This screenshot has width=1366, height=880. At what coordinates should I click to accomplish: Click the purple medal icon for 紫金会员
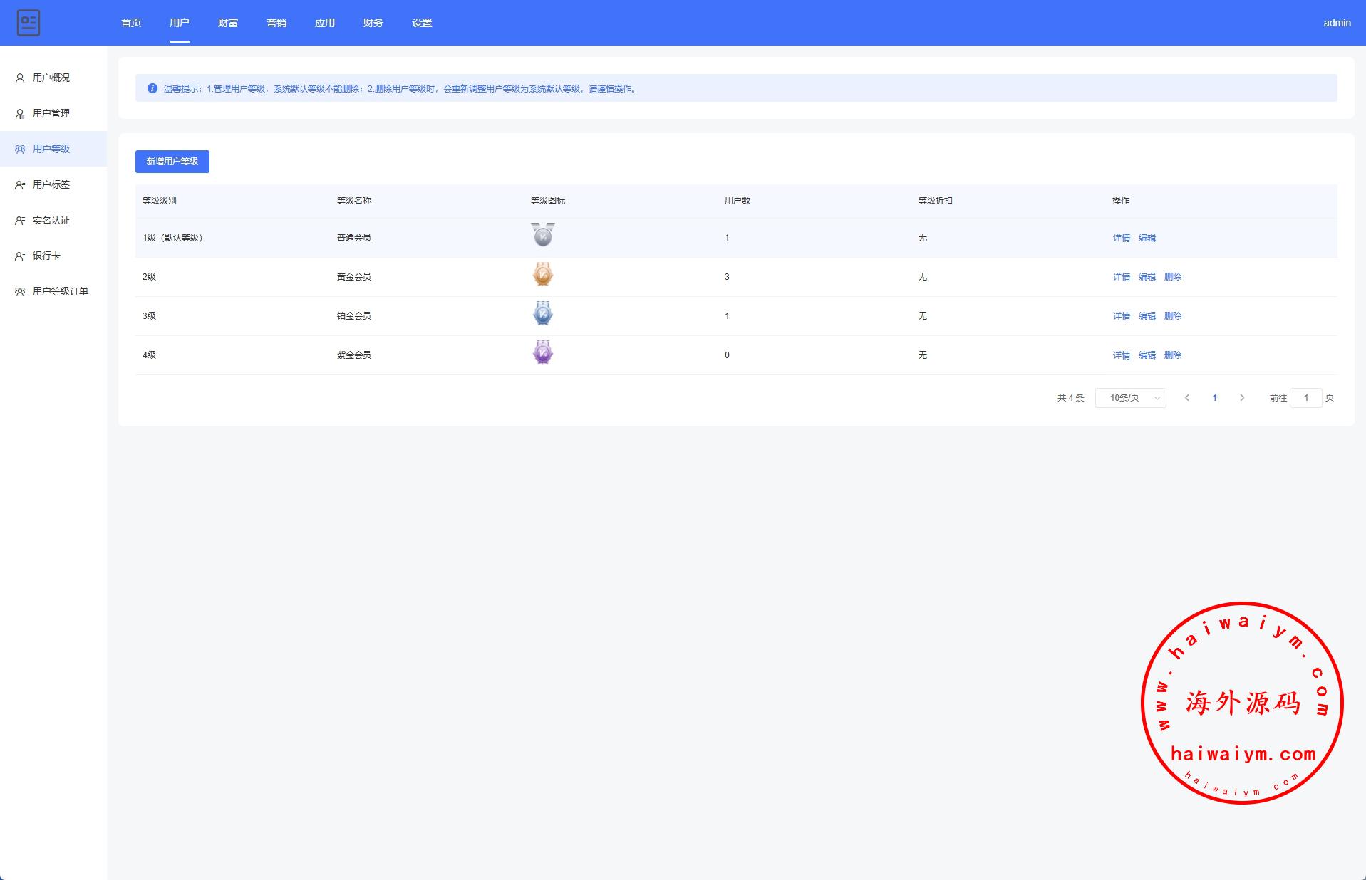point(542,352)
